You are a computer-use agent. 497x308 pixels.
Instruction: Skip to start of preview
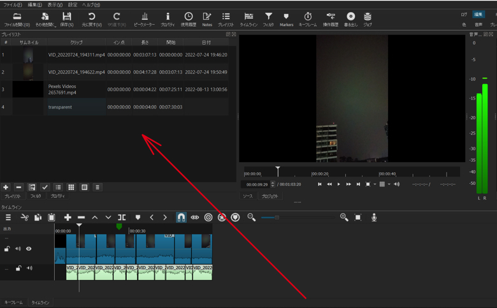pos(319,184)
